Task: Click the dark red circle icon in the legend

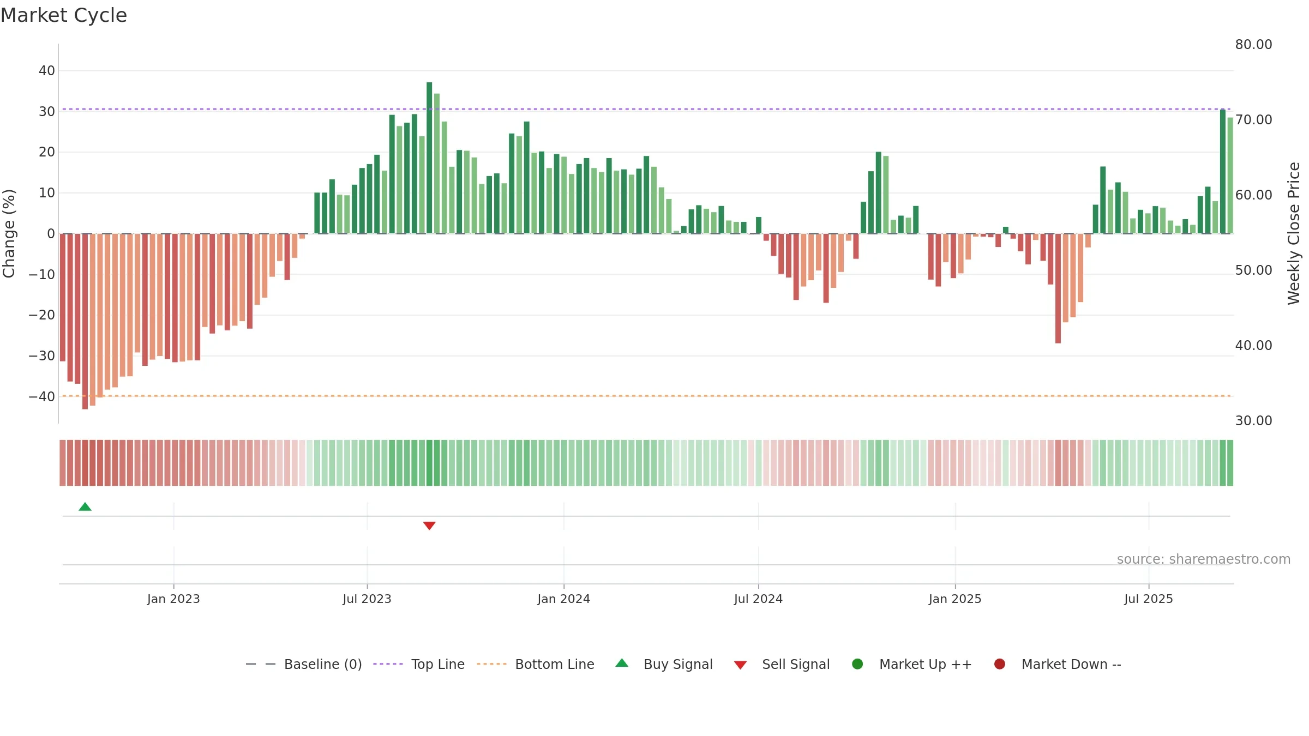Action: click(x=1000, y=664)
